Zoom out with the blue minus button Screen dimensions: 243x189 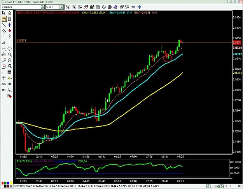(x=133, y=7)
